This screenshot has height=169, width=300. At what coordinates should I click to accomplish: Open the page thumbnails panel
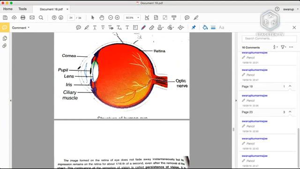[x=5, y=38]
